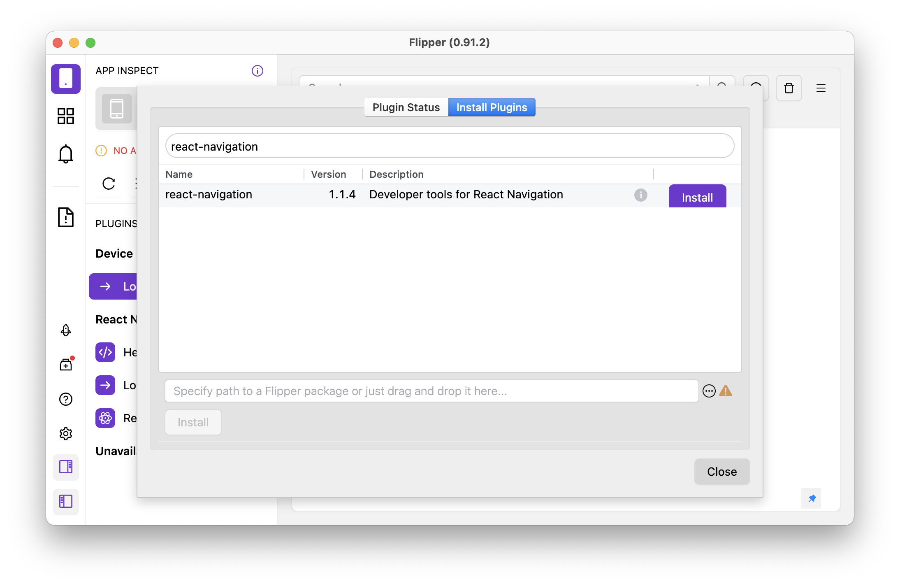Screen dimensions: 900x586
Task: Open the notifications bell icon
Action: coord(66,154)
